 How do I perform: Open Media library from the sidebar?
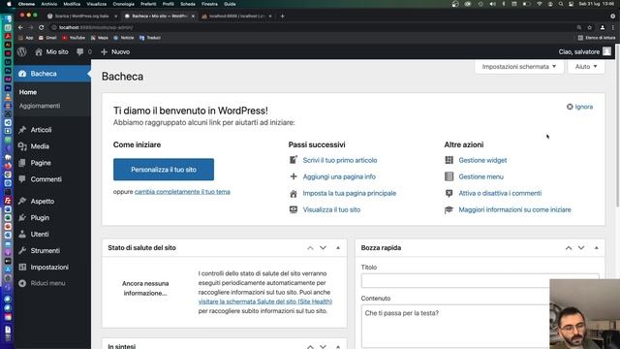[40, 146]
